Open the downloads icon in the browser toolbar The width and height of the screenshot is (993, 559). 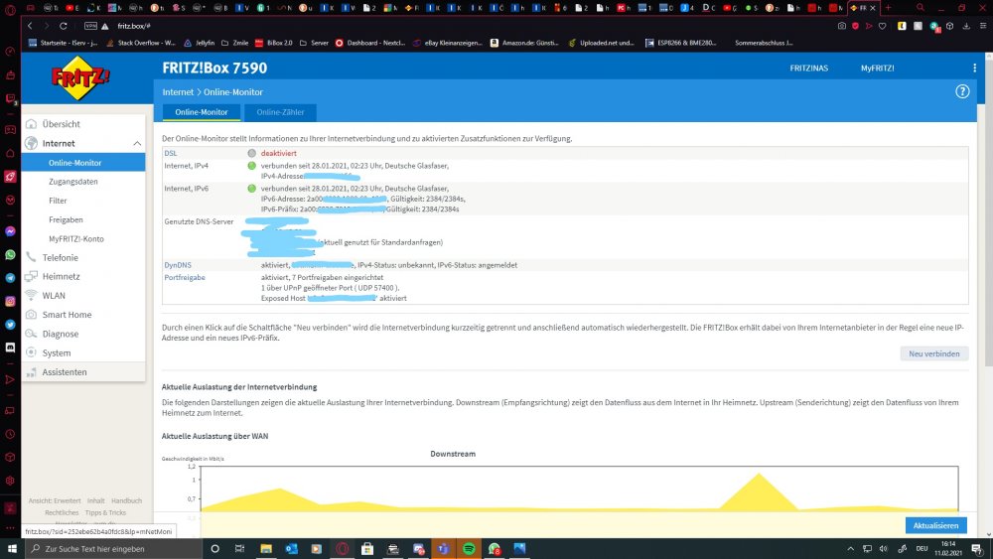click(x=966, y=26)
